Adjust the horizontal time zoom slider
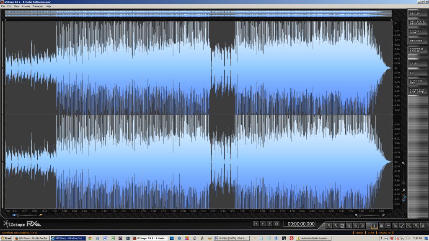Image resolution: width=429 pixels, height=241 pixels. coord(360,215)
